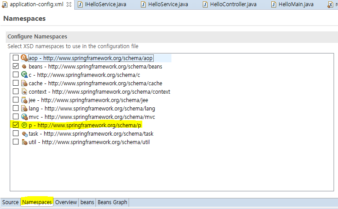The image size is (338, 209).
Task: Click the HelloController.java file icon
Action: pos(205,4)
